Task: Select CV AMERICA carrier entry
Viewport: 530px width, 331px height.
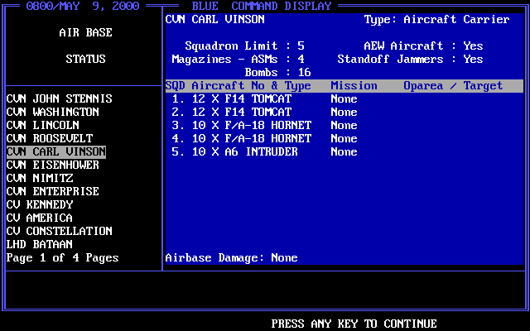Action: coord(40,218)
